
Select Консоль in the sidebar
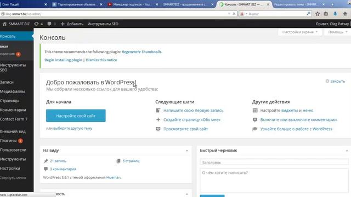click(x=16, y=36)
